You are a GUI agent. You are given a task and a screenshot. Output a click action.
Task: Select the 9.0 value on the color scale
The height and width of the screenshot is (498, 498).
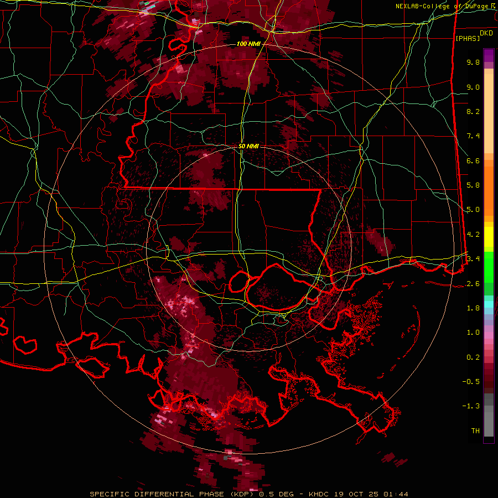tap(473, 87)
